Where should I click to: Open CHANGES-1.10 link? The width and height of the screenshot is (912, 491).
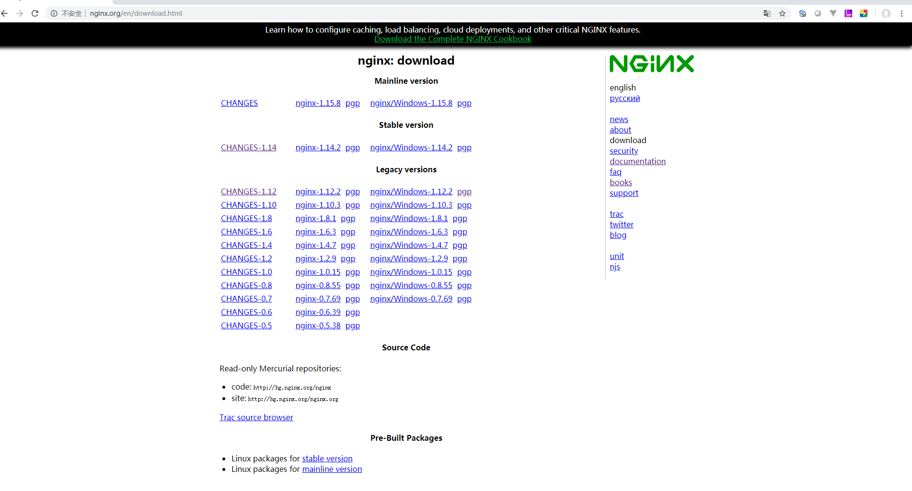coord(249,205)
